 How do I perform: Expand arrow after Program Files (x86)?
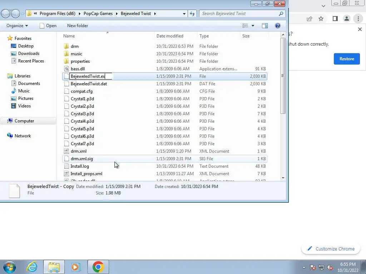coord(79,14)
